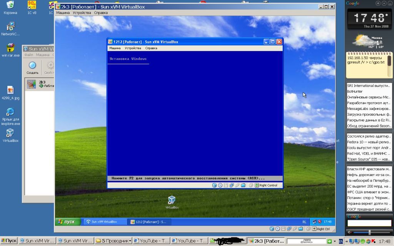Click shared folders indicator in 2k3 window status bar

[301, 229]
